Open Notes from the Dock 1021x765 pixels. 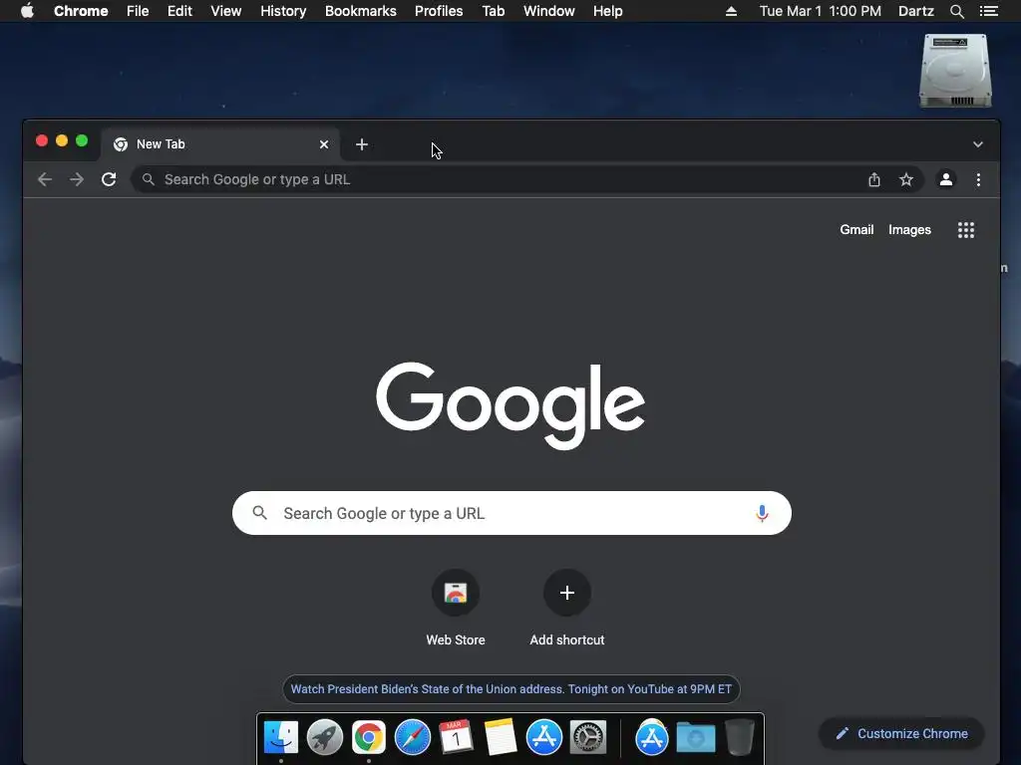501,737
